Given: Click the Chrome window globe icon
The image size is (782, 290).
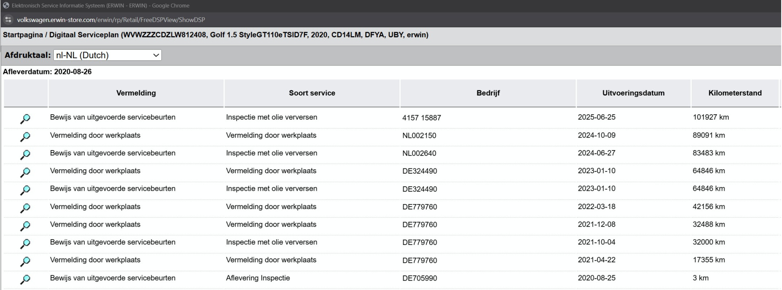Looking at the screenshot, I should [x=6, y=6].
